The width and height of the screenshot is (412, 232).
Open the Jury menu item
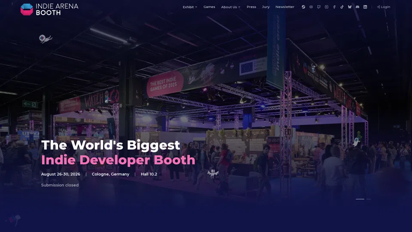[266, 7]
